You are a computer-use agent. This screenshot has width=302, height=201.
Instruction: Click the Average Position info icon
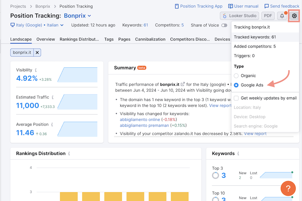click(52, 125)
